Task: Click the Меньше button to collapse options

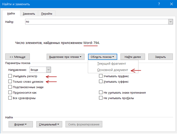Action: (17, 57)
